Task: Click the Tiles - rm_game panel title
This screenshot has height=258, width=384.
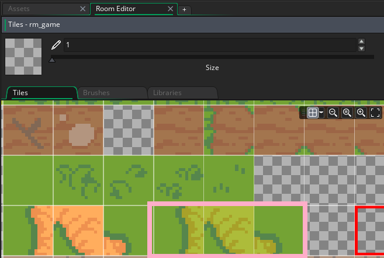Action: (34, 25)
